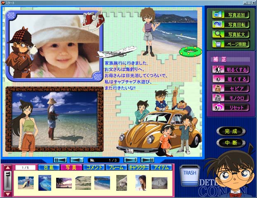Select the aerial island reef thumbnail
Image resolution: width=257 pixels, height=198 pixels.
[45, 183]
